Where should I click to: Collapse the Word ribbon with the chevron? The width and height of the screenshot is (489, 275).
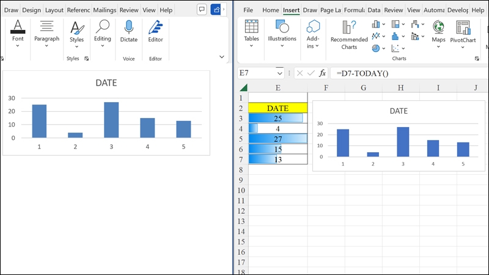[222, 57]
